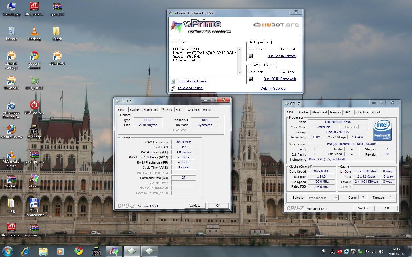
Task: Launch 3DMark03 shortcut
Action: (x=57, y=58)
